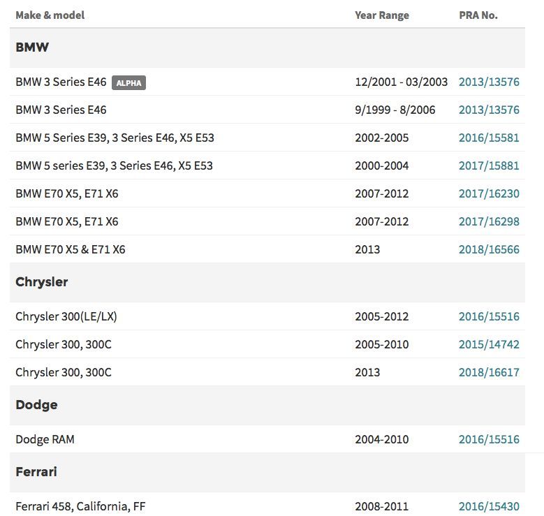Click '2007-2012' in the 2017/16230 row
The height and width of the screenshot is (516, 544).
click(381, 193)
